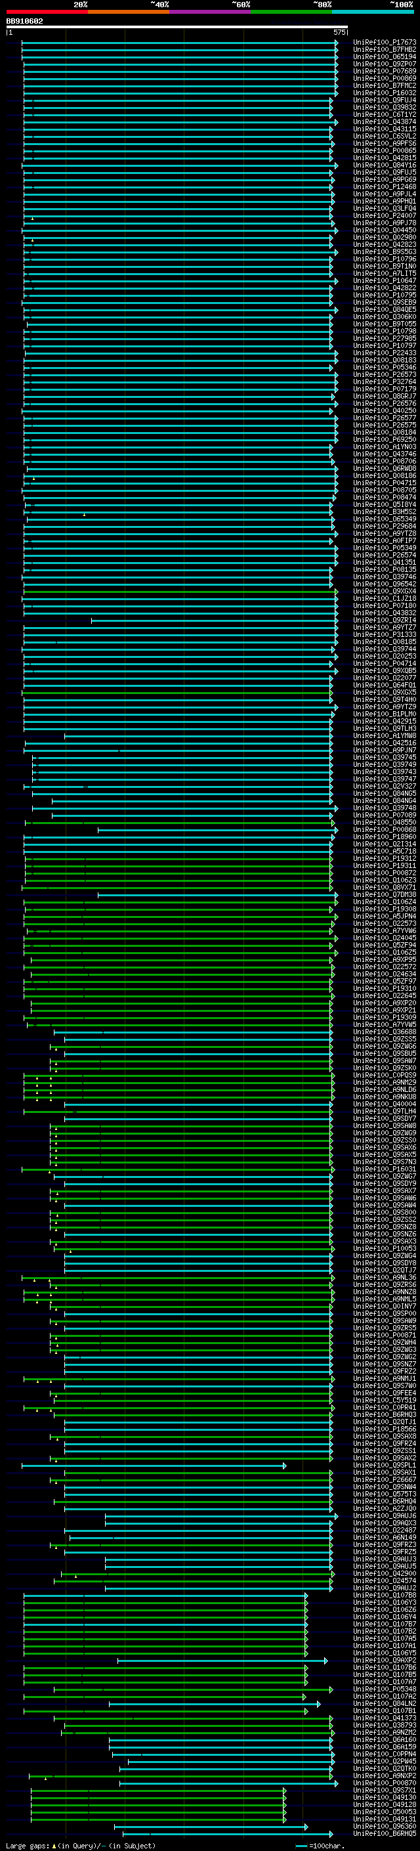Image resolution: width=420 pixels, height=1851 pixels.
Task: Select hit UniRef100_P16032
Action: click(x=385, y=93)
